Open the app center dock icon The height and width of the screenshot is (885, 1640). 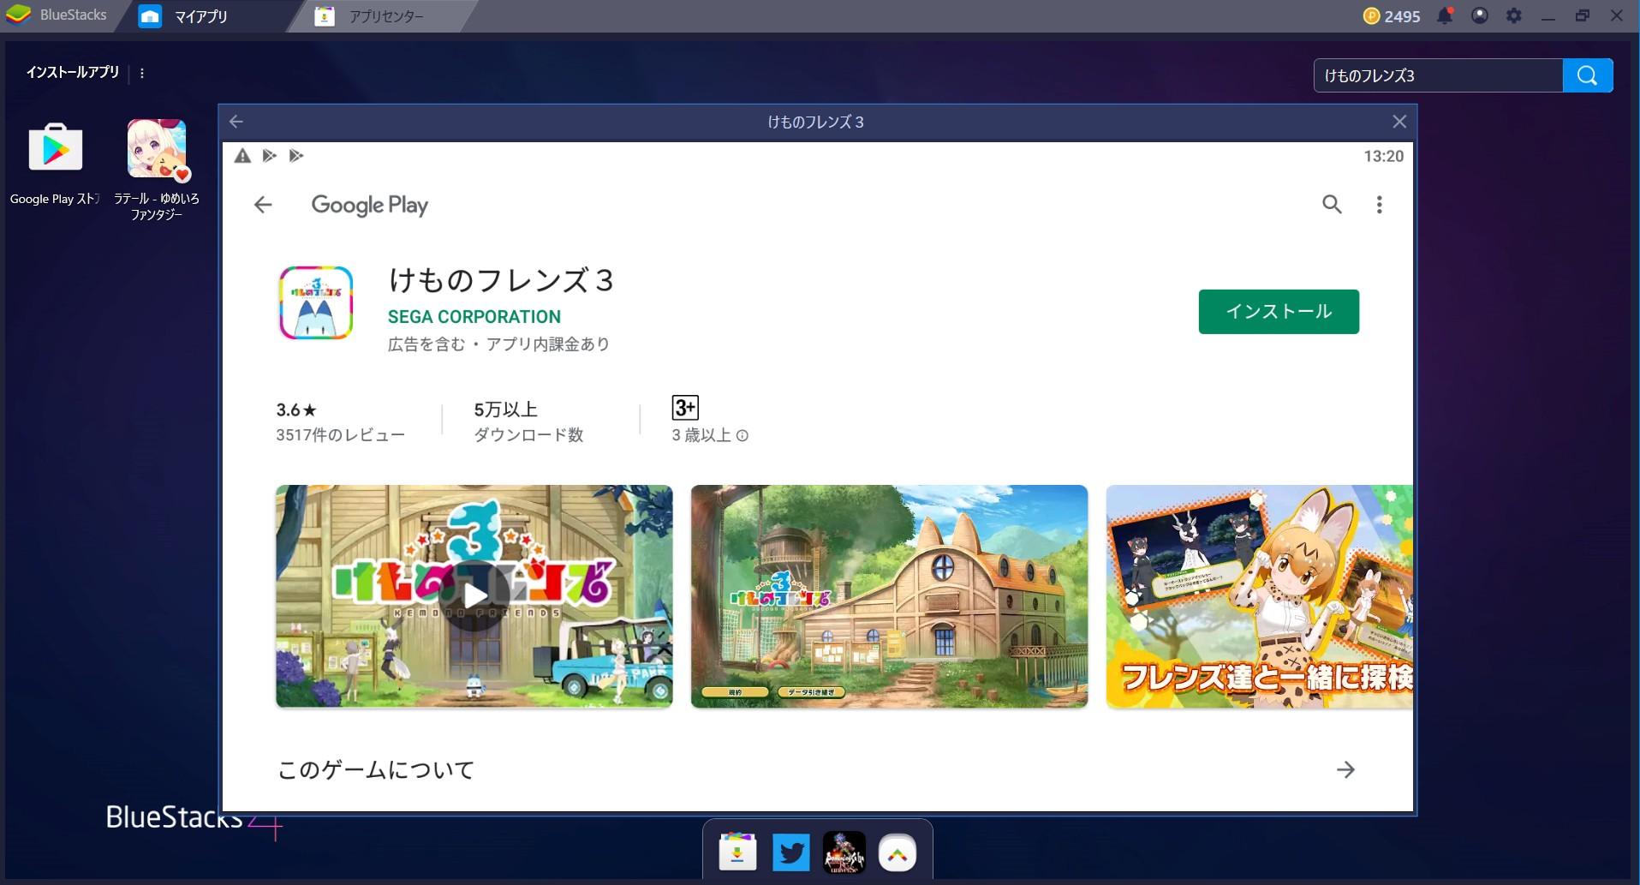point(737,853)
